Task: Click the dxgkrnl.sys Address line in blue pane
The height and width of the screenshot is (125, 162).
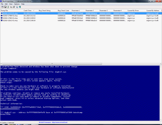Action: [x=41, y=113]
